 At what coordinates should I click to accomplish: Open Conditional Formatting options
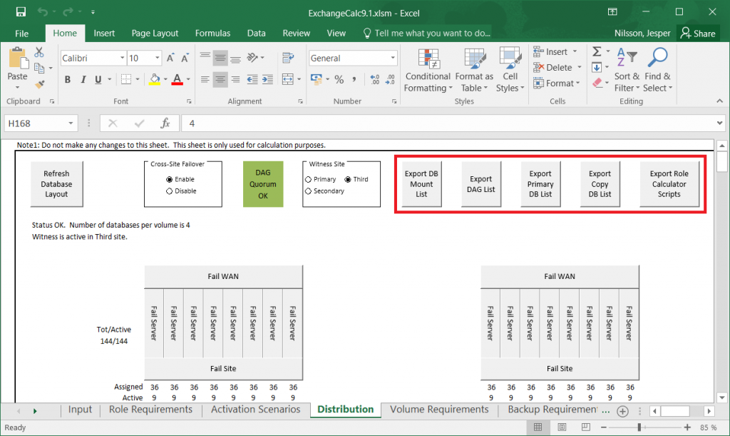point(428,69)
